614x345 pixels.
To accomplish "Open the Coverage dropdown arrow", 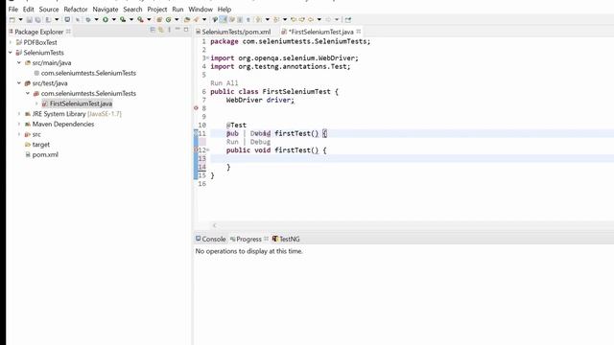I will coord(131,19).
